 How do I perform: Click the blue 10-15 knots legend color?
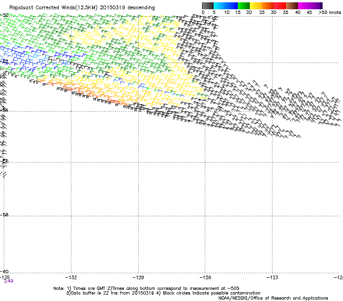(x=232, y=6)
